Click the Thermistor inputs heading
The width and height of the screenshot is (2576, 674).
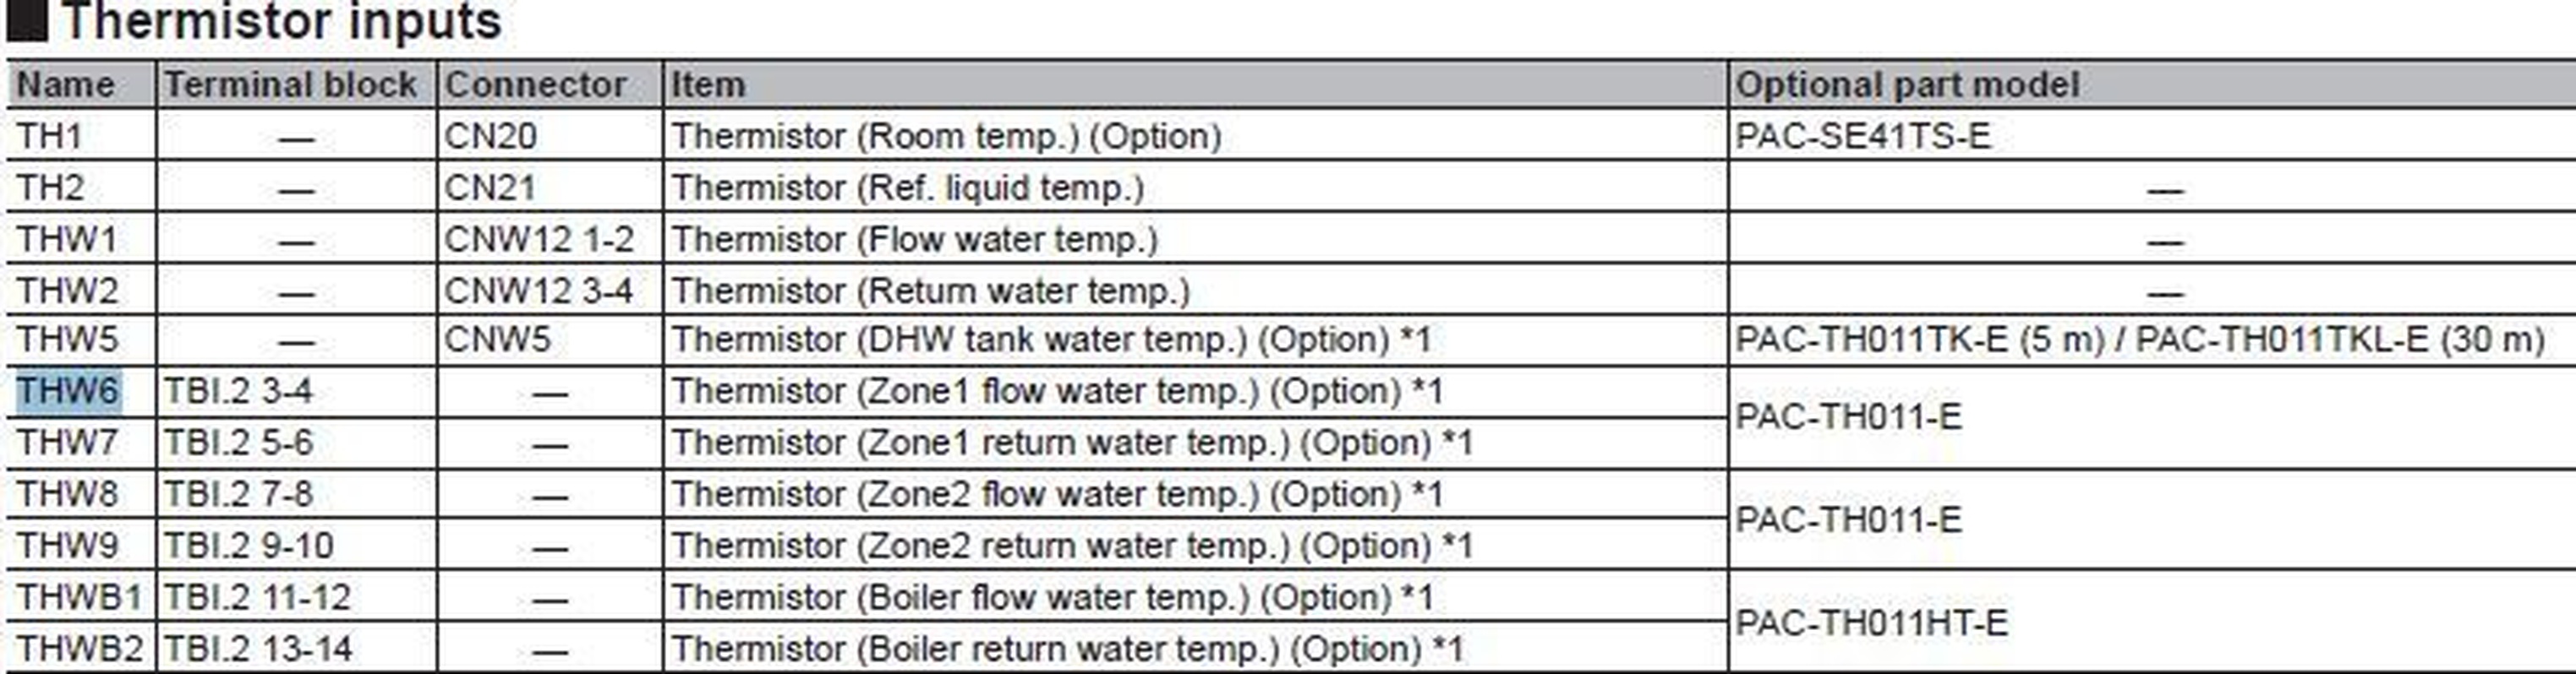tap(281, 22)
